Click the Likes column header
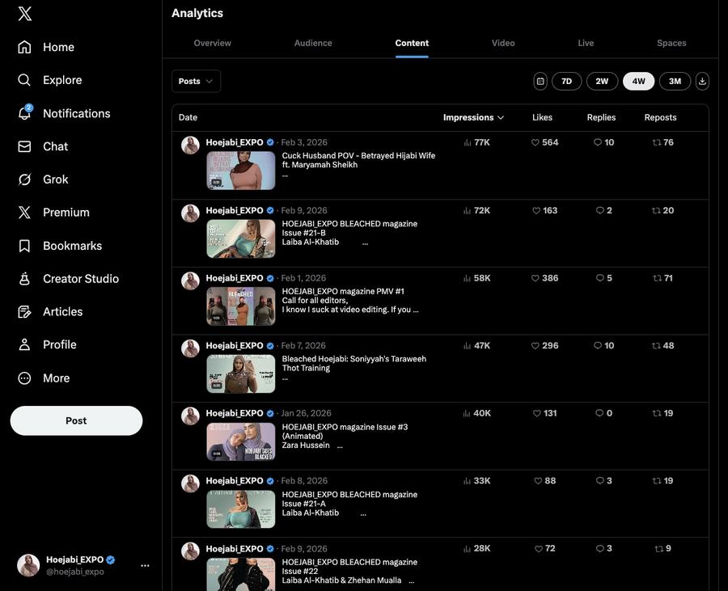 click(542, 117)
